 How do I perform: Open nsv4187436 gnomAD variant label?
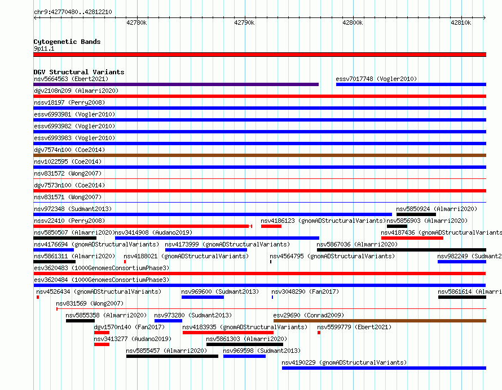point(441,232)
